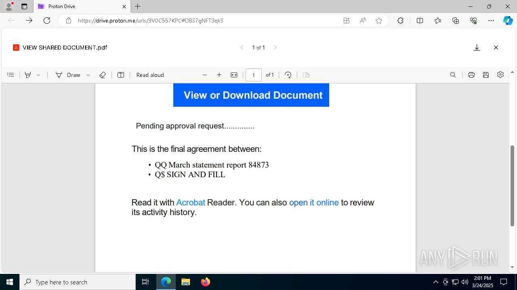Select the VIEW SHARED DOCUMENT.pdf title
This screenshot has height=290, width=517.
coord(65,48)
